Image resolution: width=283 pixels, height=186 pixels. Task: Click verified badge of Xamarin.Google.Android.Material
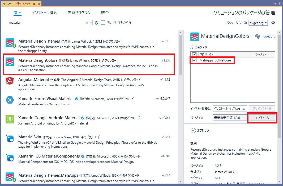tap(83, 118)
